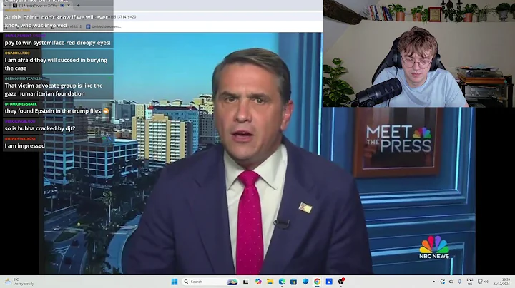Click the streamer webcam feed

coord(418,53)
